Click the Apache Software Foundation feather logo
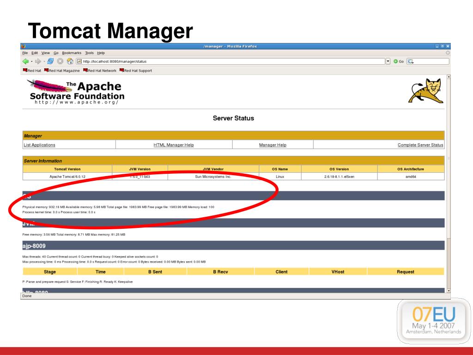Image resolution: width=473 pixels, height=355 pixels. (x=75, y=92)
